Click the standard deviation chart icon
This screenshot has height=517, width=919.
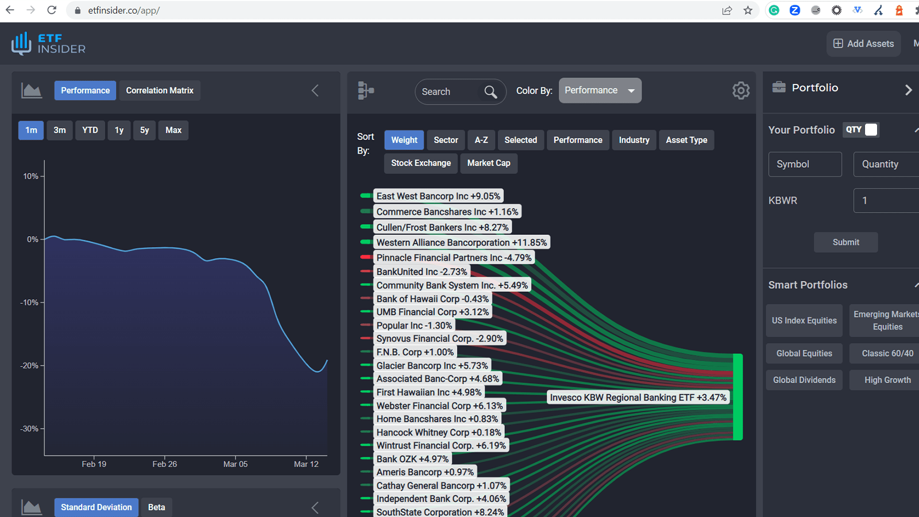[x=32, y=507]
